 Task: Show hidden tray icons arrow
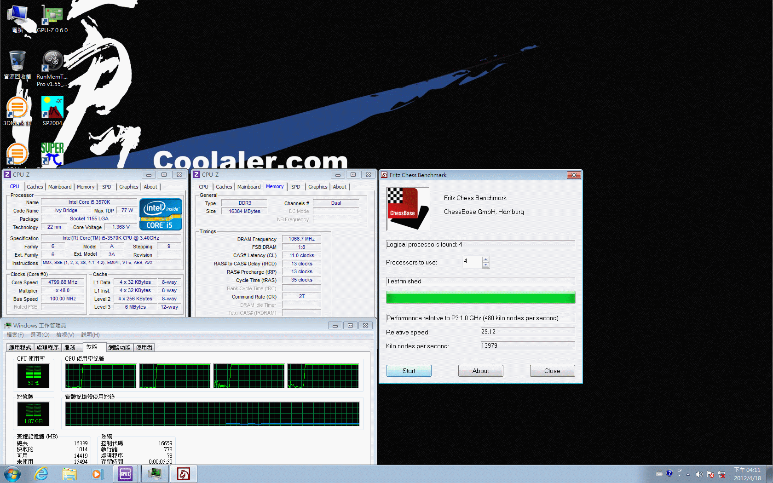coord(688,474)
